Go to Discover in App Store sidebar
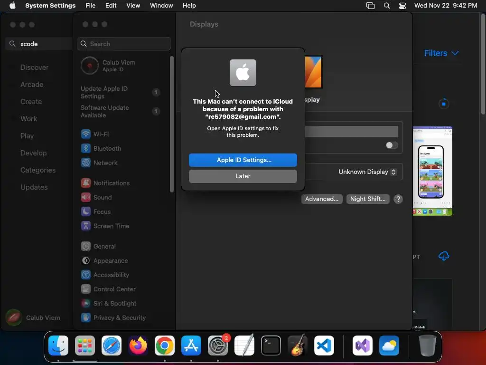Image resolution: width=486 pixels, height=365 pixels. pyautogui.click(x=34, y=67)
